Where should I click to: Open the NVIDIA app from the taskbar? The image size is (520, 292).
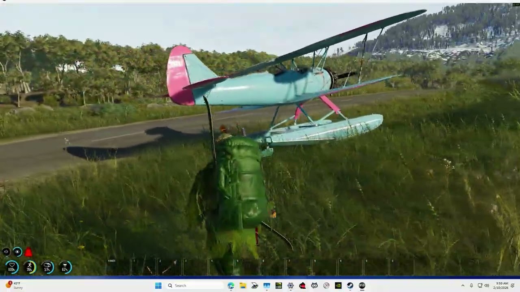pos(338,286)
